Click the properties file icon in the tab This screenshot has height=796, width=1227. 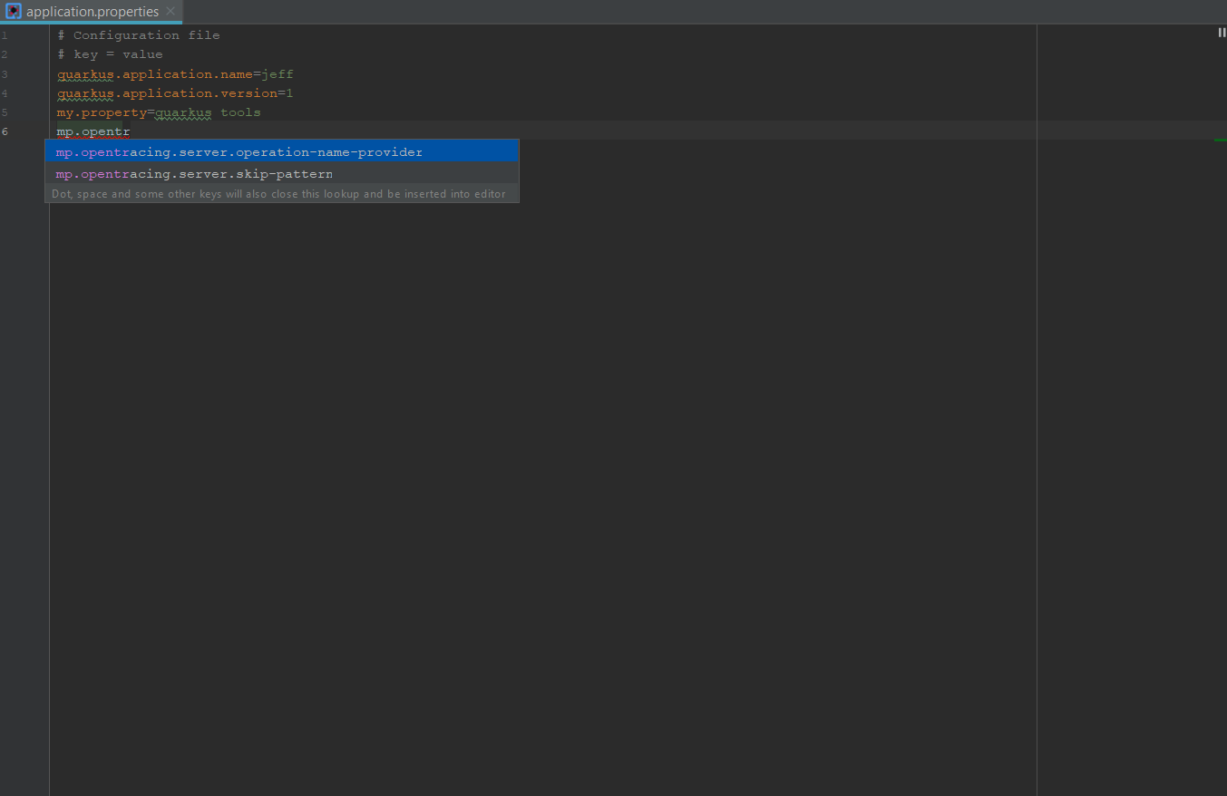point(14,12)
